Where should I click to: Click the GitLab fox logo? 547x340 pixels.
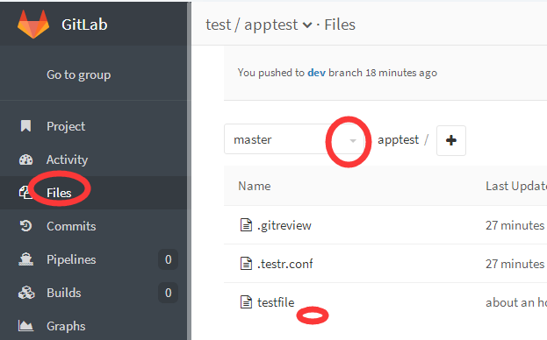click(x=33, y=24)
